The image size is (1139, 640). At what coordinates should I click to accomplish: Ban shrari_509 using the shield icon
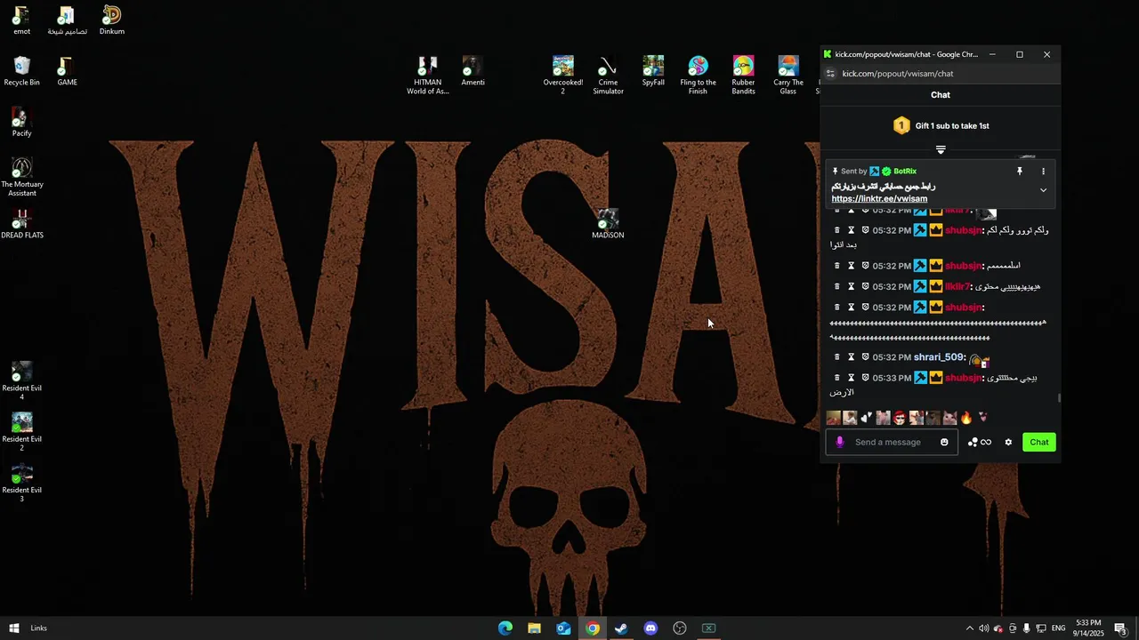(x=865, y=357)
